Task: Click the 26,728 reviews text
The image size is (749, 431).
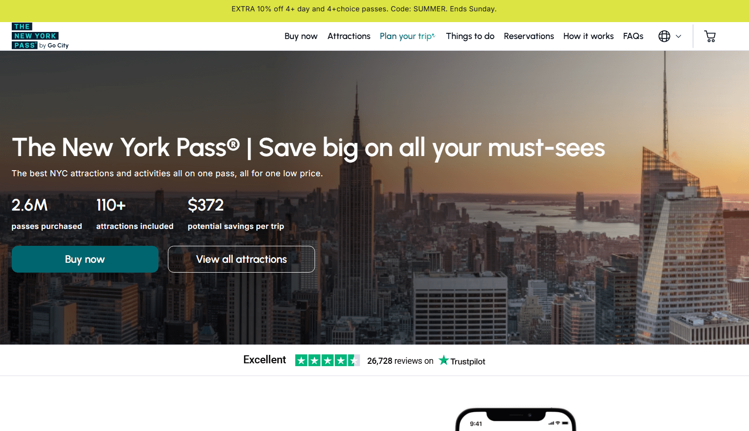Action: [x=400, y=361]
